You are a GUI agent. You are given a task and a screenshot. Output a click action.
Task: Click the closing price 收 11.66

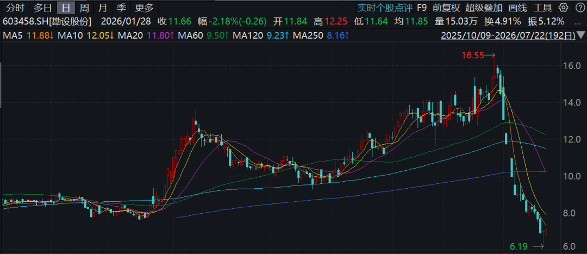click(x=174, y=22)
